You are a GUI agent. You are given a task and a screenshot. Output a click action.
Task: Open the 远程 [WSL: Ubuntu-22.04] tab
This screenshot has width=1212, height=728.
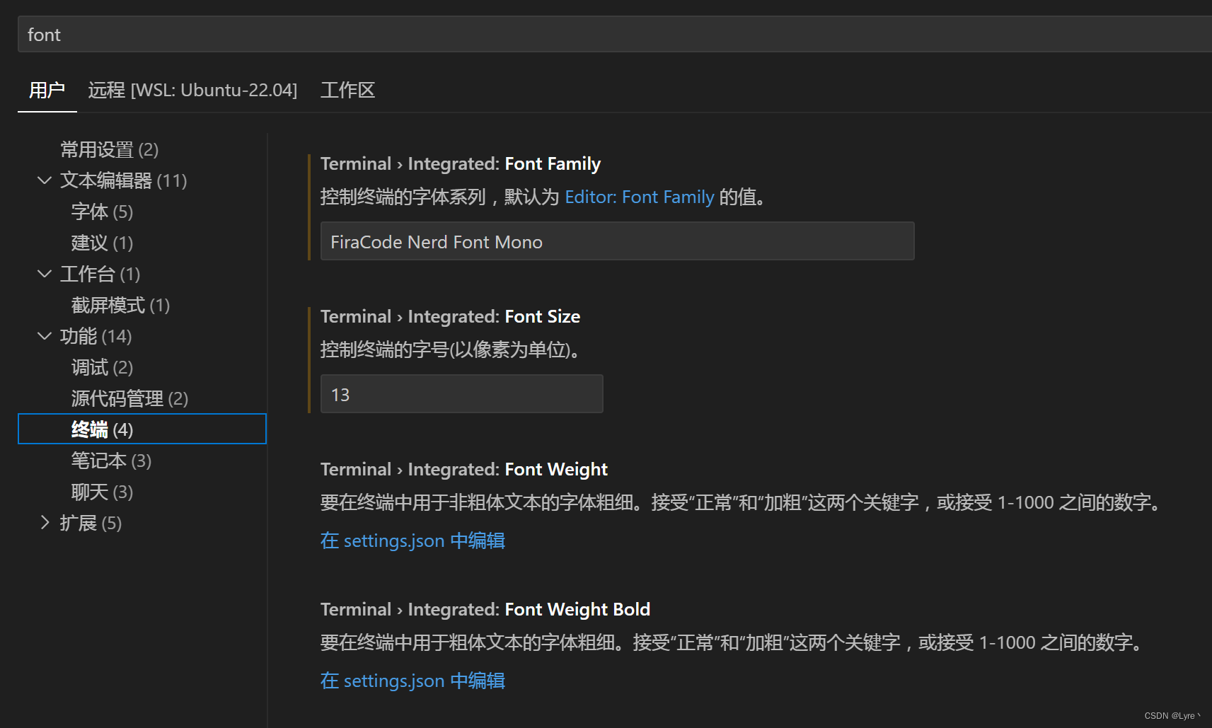coord(192,90)
